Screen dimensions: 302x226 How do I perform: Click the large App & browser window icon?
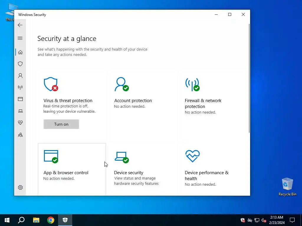pos(51,157)
